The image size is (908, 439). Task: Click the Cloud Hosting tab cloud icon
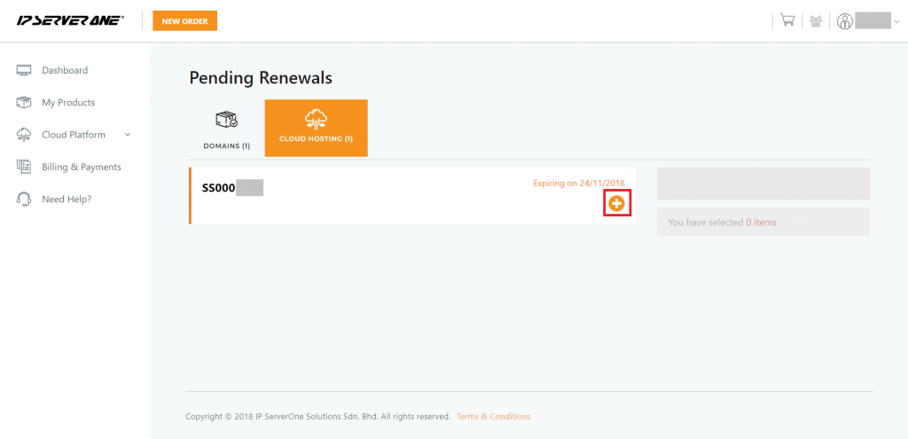[x=317, y=120]
